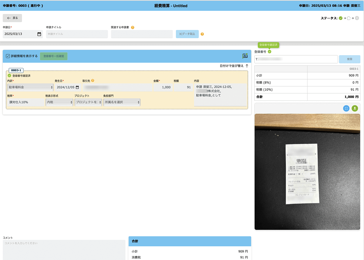Image resolution: width=364 pixels, height=260 pixels.
Task: Sort entries using 日付けで並び替え
Action: [x=234, y=66]
